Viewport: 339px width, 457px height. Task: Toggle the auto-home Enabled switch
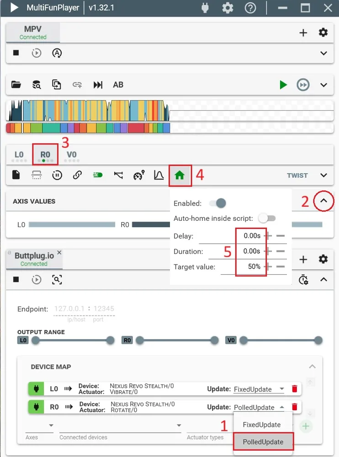point(218,203)
